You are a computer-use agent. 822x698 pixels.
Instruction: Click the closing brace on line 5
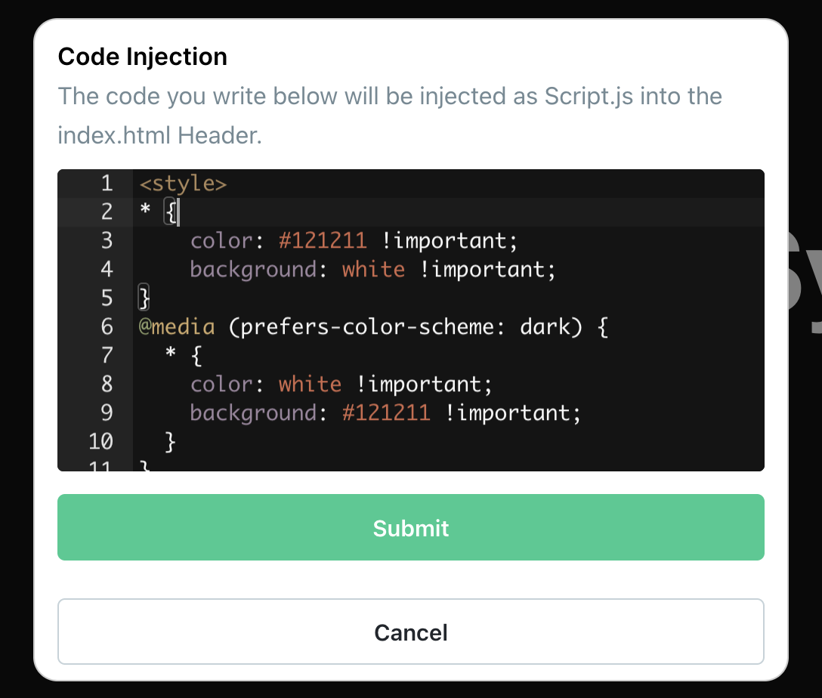point(142,298)
